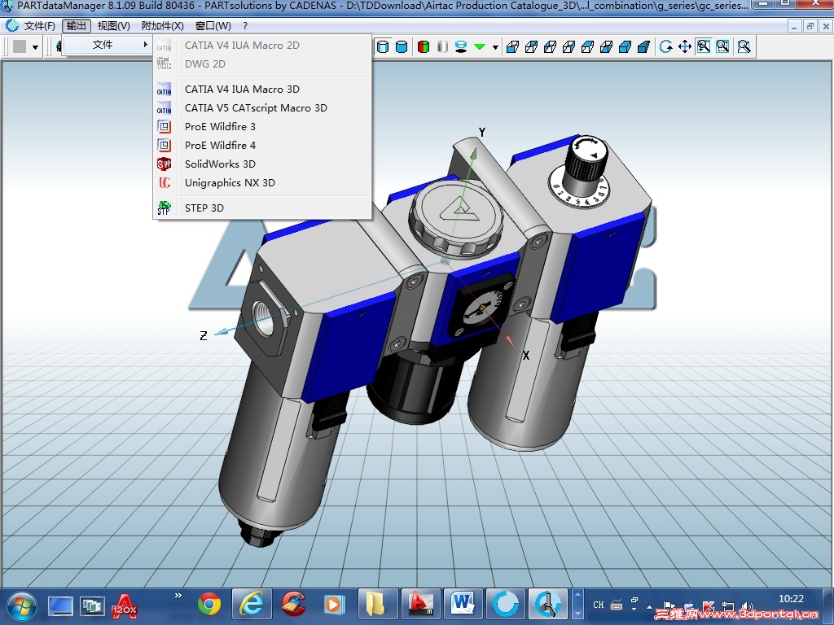Export to Unigraphics NX 3D
Image resolution: width=834 pixels, height=625 pixels.
263,182
